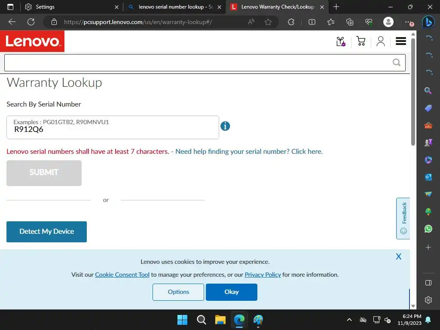Screen dimensions: 440x330
Task: Open the Favorites list icon
Action: point(331,22)
